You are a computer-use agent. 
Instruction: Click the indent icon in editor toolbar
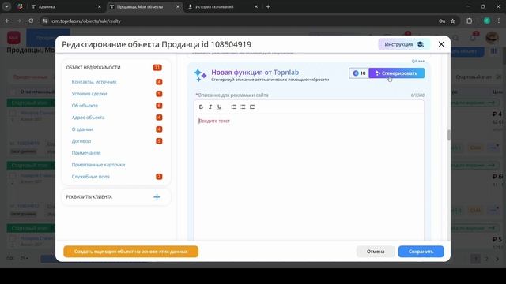[252, 107]
